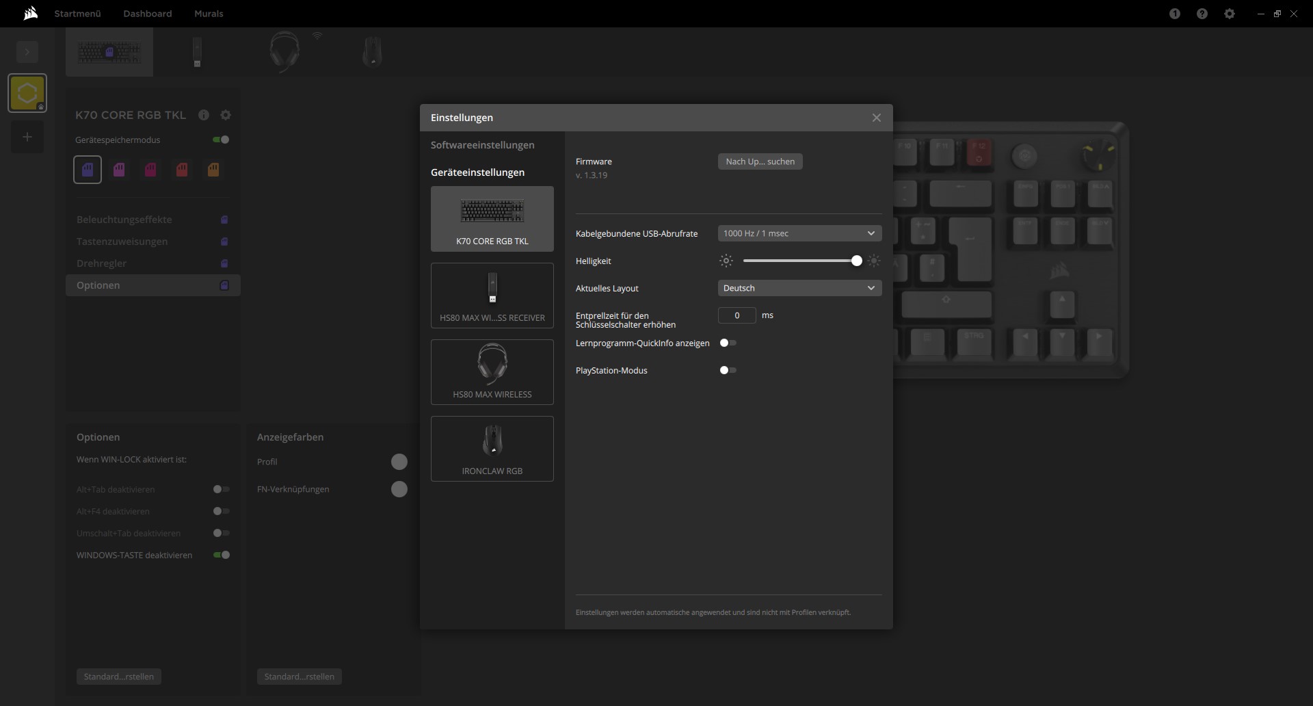The height and width of the screenshot is (706, 1313).
Task: Toggle the Gerätespeichermodus switch
Action: (x=221, y=140)
